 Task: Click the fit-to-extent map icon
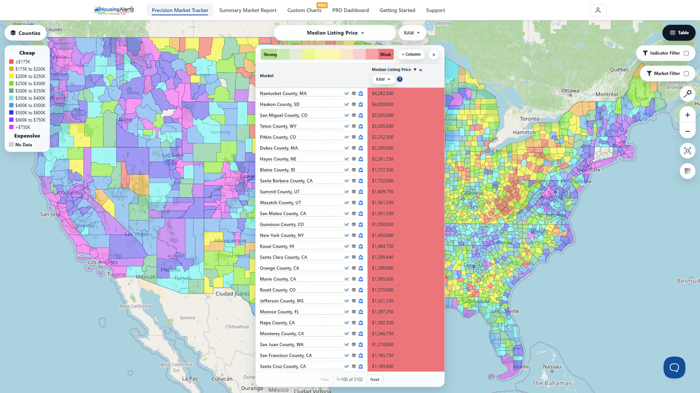(x=688, y=151)
